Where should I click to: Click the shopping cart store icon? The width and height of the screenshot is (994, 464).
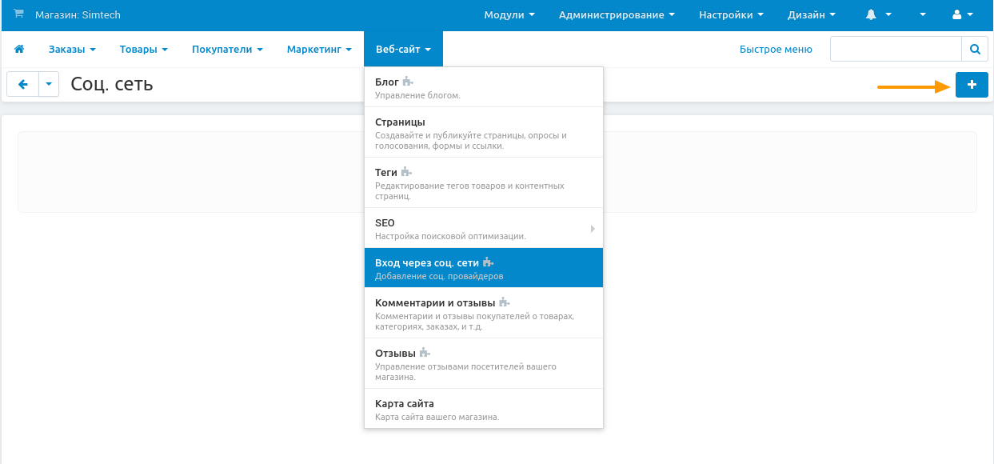tap(18, 14)
